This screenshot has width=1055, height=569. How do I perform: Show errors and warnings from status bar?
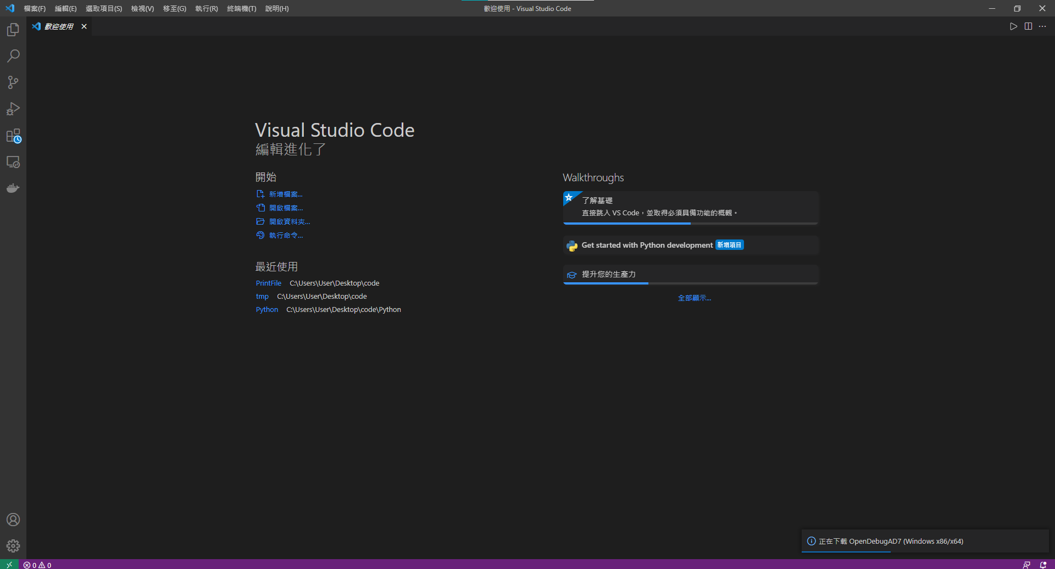pos(37,565)
